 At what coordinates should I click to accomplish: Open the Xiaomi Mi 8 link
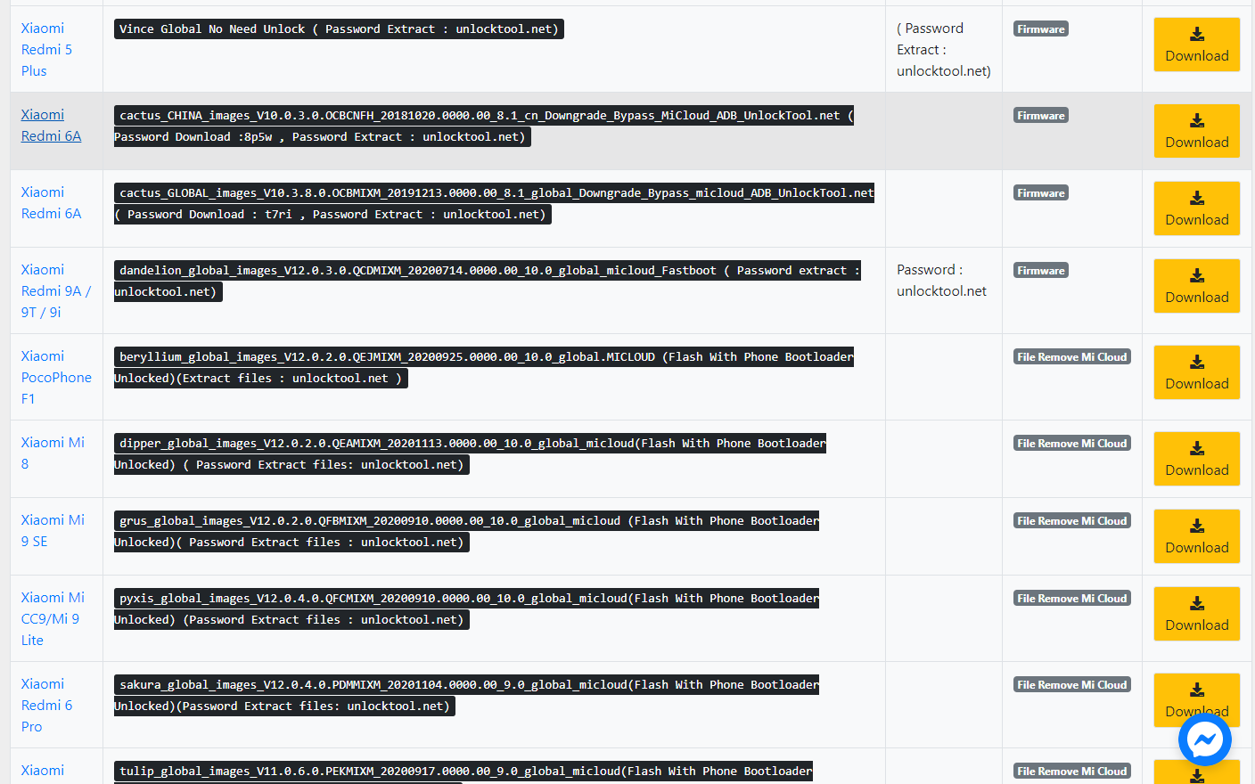[53, 453]
